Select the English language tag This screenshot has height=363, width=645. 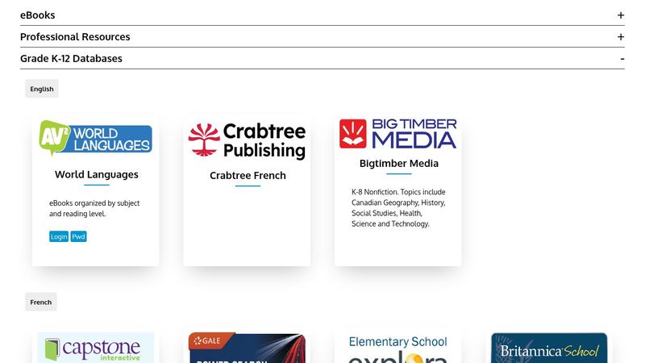pos(42,89)
